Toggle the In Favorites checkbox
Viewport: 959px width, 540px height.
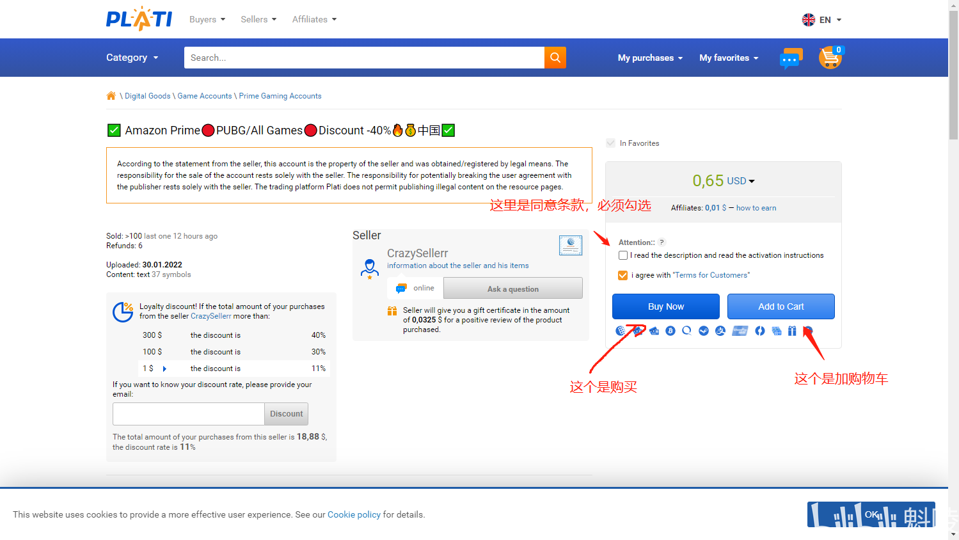pos(611,143)
